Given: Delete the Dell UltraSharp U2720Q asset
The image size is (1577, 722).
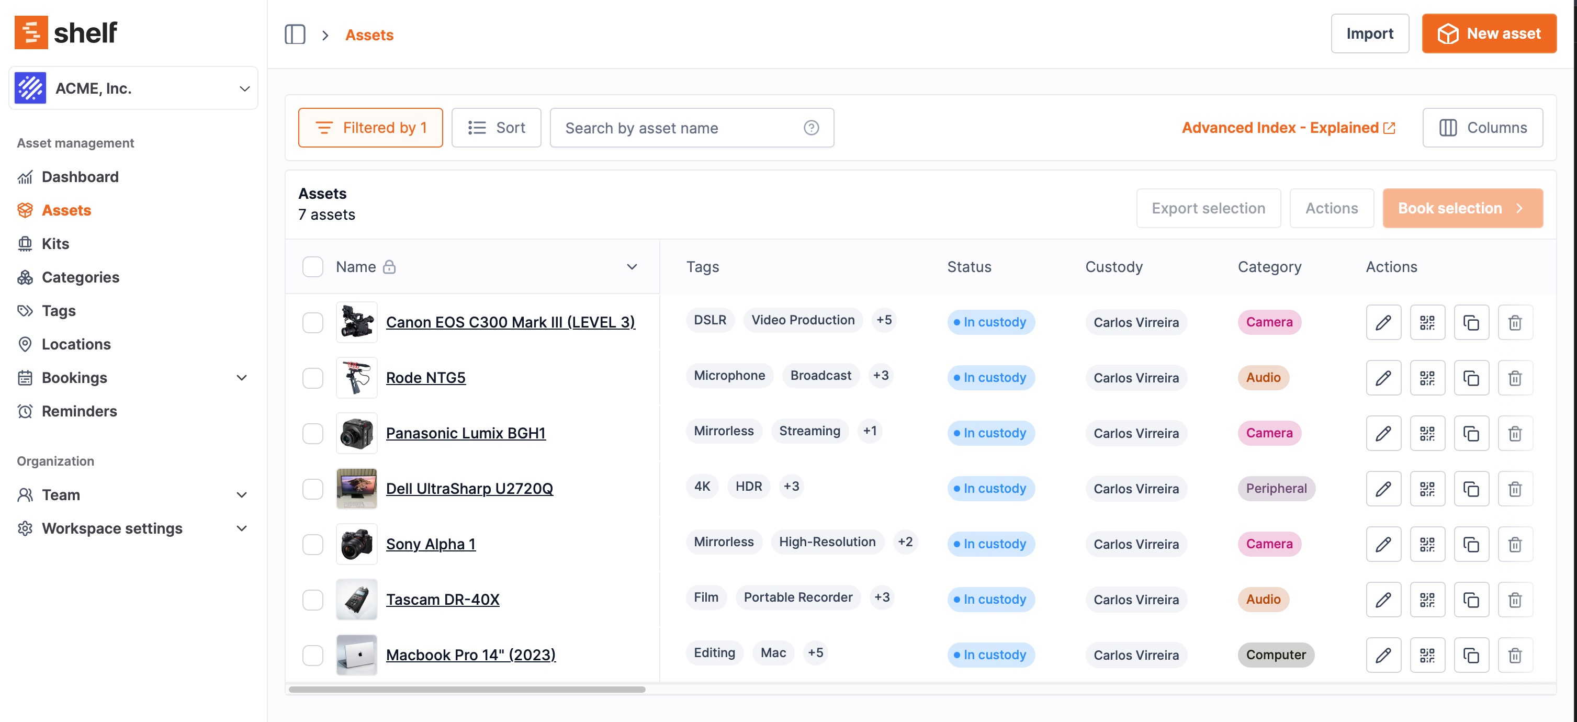Looking at the screenshot, I should (x=1515, y=489).
